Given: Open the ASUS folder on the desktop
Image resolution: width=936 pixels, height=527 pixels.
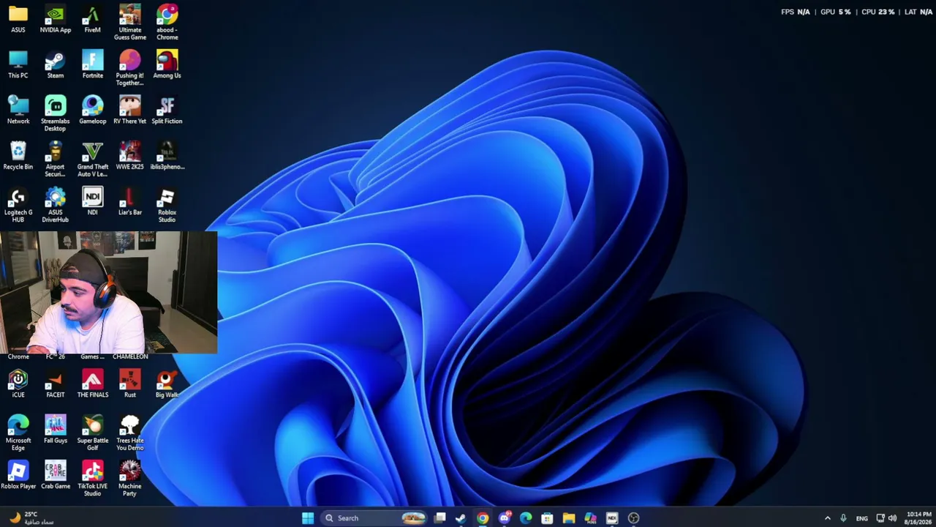Looking at the screenshot, I should click(x=18, y=20).
